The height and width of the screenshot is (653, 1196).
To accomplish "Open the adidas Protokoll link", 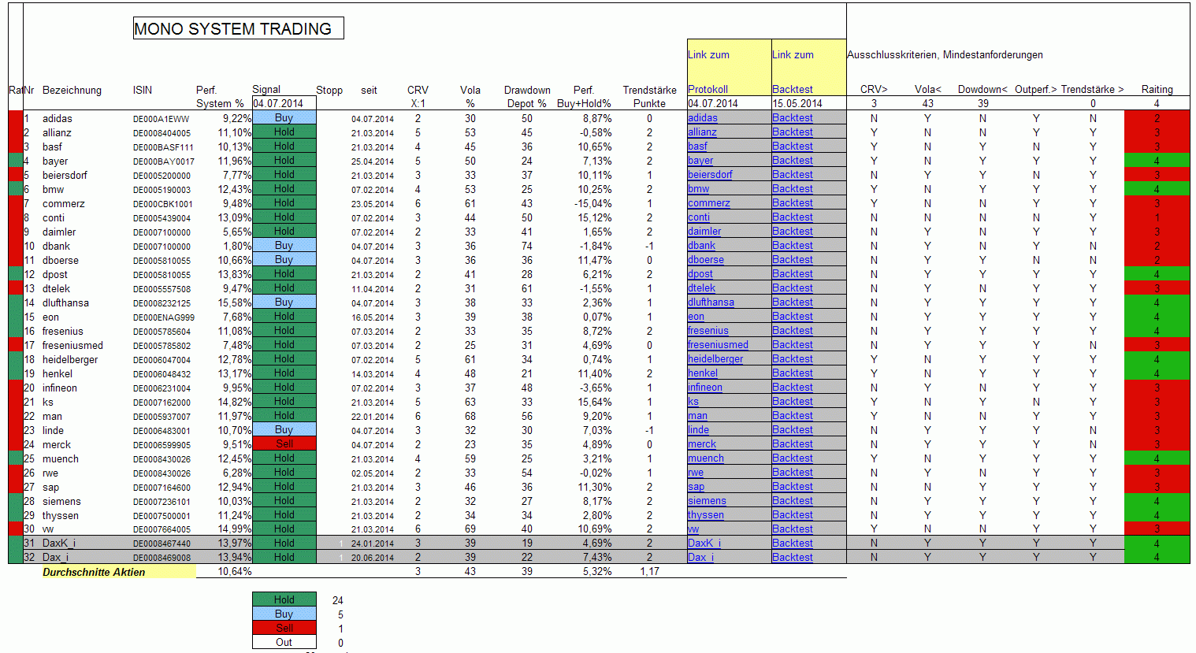I will click(x=702, y=118).
